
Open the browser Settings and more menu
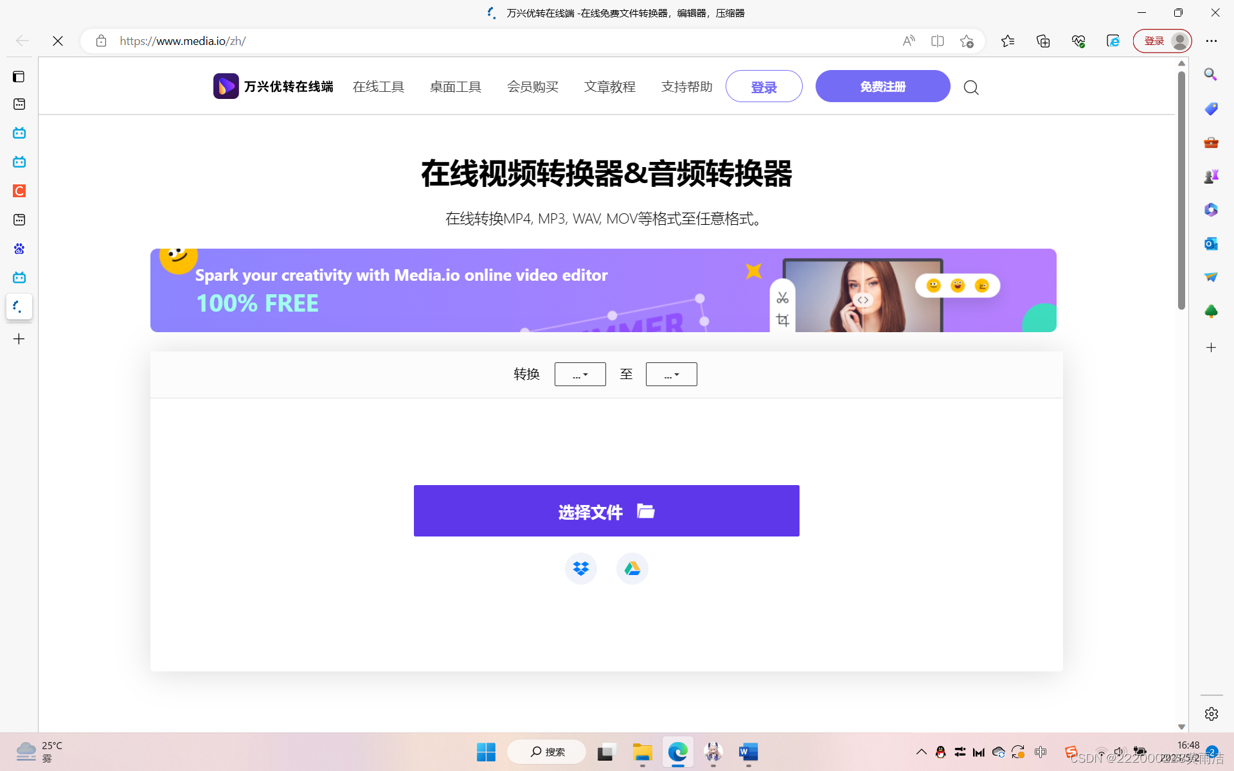pos(1211,41)
